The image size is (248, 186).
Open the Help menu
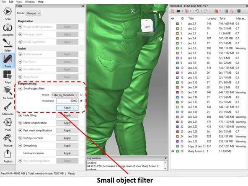pyautogui.click(x=41, y=2)
